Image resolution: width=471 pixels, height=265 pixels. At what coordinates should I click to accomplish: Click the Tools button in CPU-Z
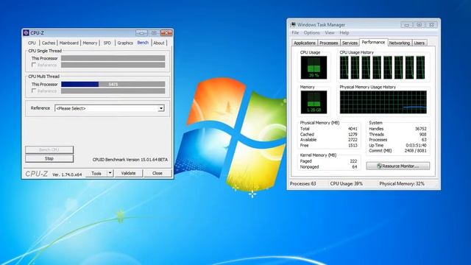[x=96, y=174]
